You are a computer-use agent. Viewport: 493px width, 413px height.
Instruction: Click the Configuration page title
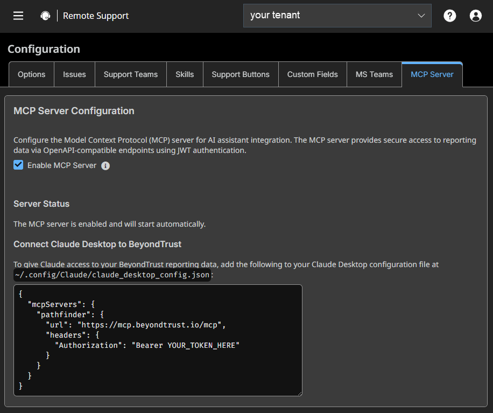point(44,49)
